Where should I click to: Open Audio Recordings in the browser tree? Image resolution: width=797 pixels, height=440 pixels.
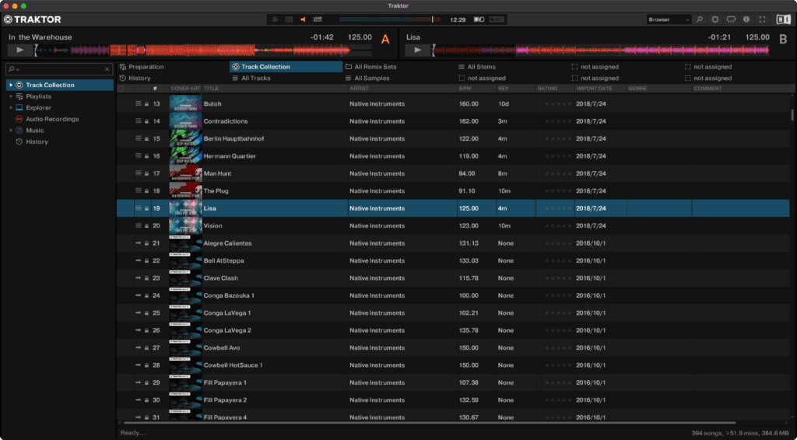coord(51,119)
